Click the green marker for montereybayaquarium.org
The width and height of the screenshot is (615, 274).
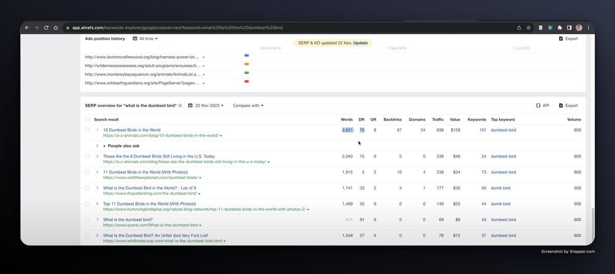[x=247, y=73]
